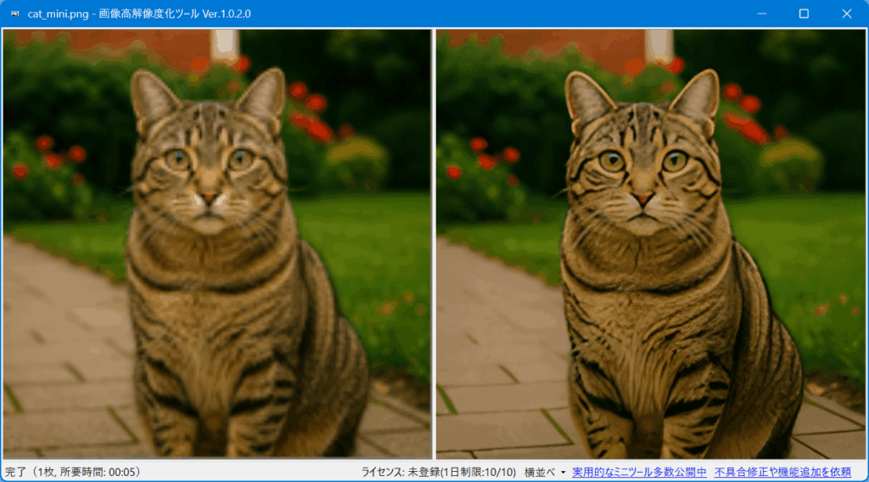Image resolution: width=869 pixels, height=482 pixels.
Task: Click the stone path in the left preview
Action: click(x=59, y=356)
